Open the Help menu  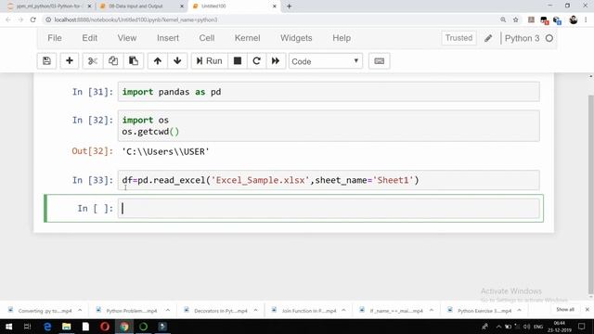coord(342,38)
